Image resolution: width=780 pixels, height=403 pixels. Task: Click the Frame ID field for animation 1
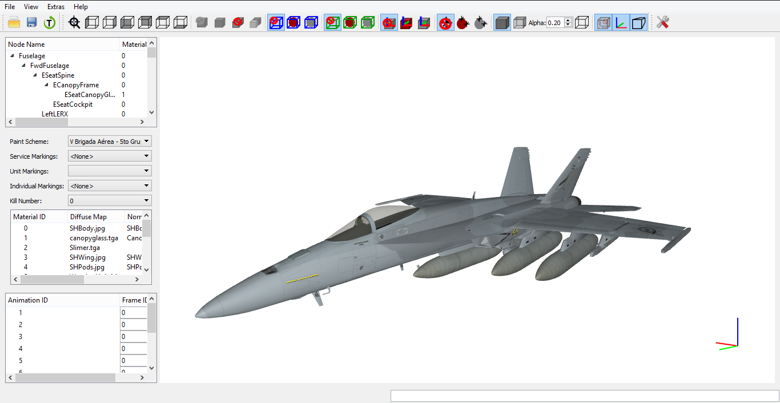click(x=134, y=312)
